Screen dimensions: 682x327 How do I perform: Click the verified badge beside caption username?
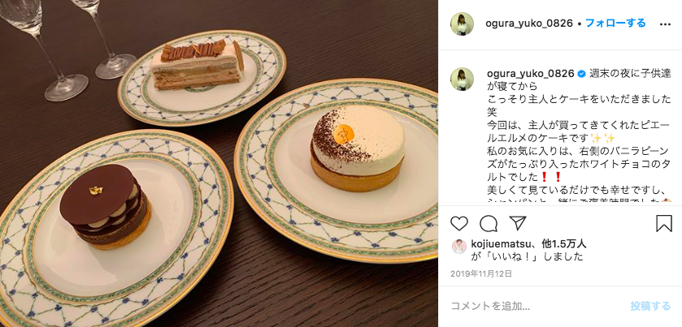580,74
